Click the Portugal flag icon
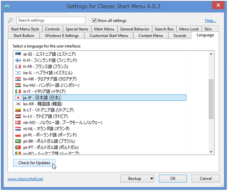The height and width of the screenshot is (191, 228). pyautogui.click(x=18, y=148)
